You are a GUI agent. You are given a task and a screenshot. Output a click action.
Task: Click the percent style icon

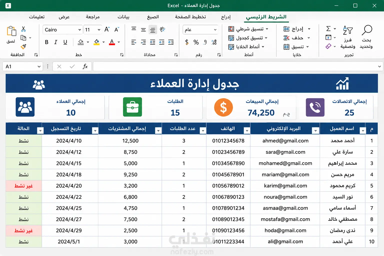point(196,42)
